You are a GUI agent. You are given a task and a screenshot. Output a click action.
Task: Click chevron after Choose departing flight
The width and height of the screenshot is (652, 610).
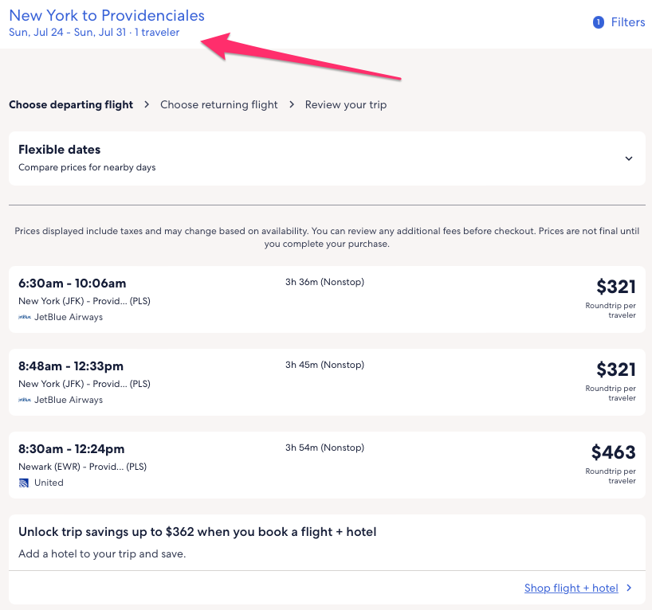pyautogui.click(x=147, y=104)
